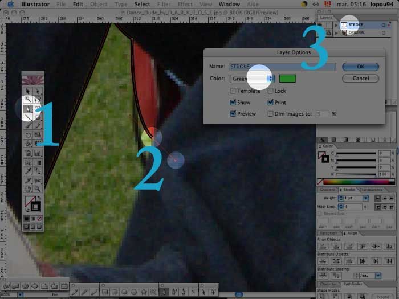Toggle the Dashed Line checkbox

click(x=320, y=214)
